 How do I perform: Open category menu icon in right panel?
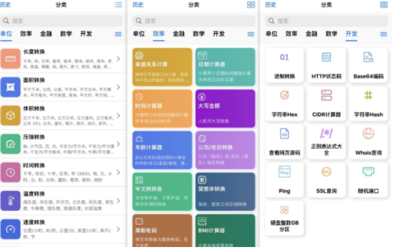[384, 34]
